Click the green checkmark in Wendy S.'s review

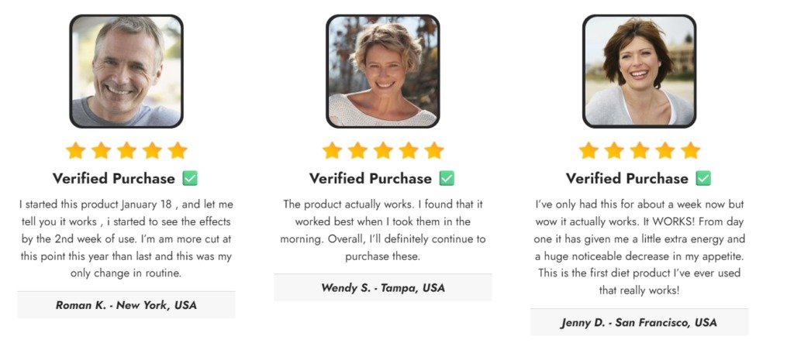click(447, 179)
